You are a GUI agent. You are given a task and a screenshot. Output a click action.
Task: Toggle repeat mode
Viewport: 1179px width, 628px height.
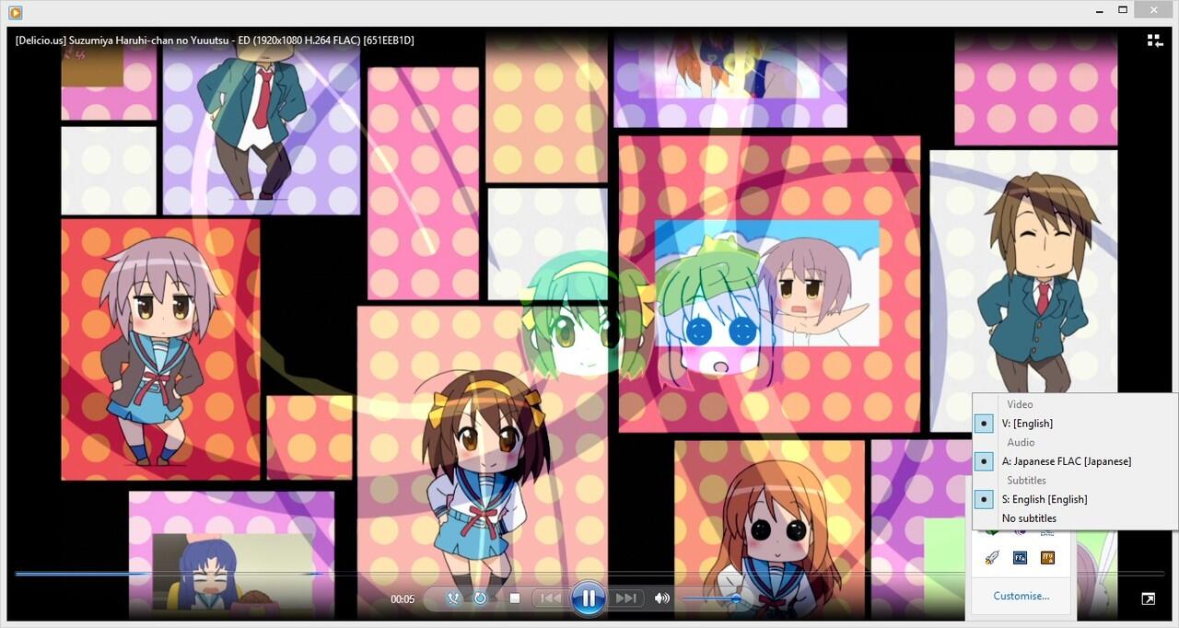[480, 599]
